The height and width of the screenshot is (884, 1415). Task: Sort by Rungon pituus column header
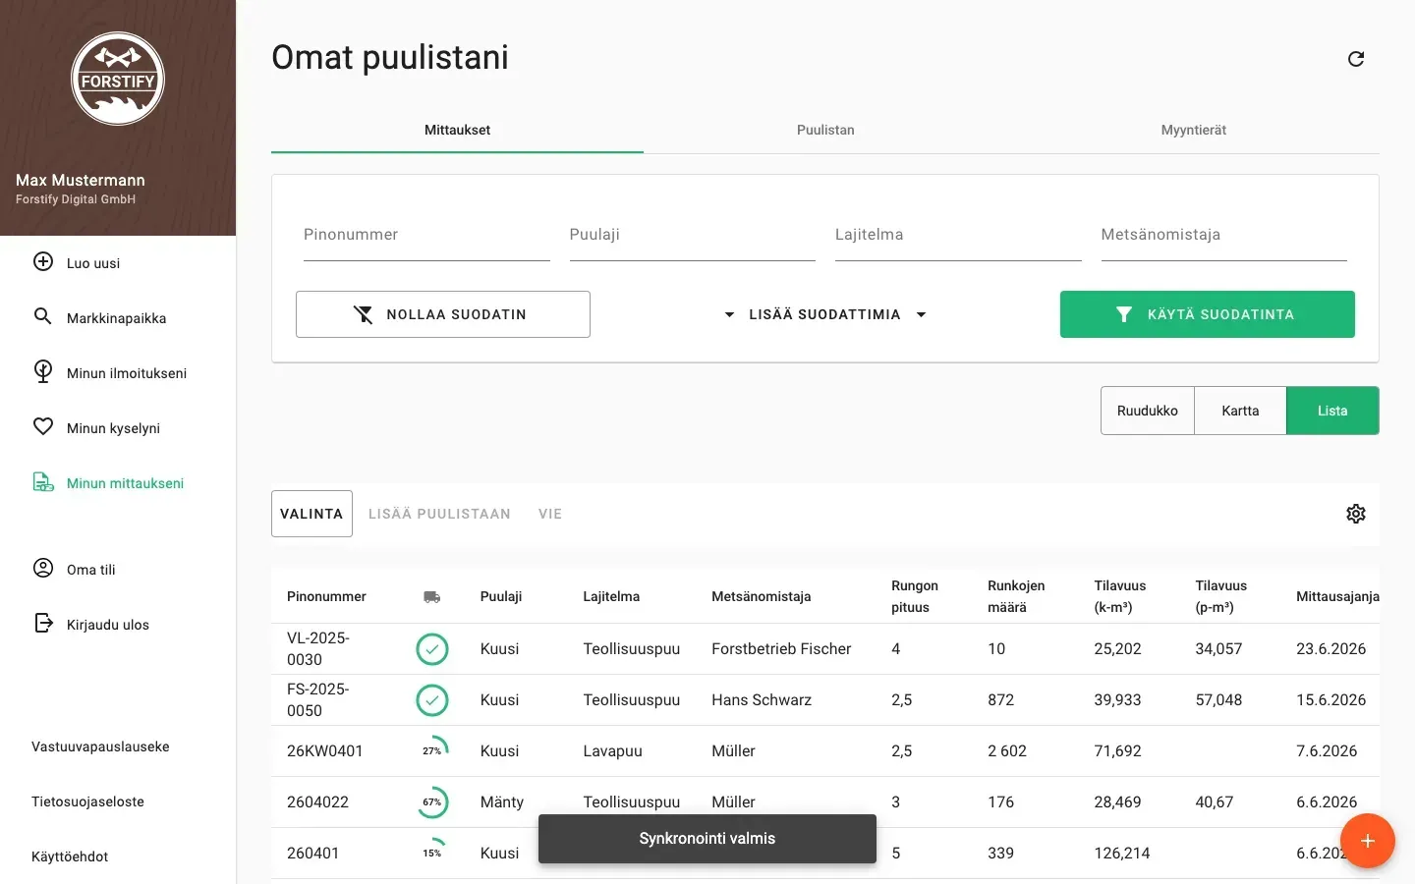point(915,596)
